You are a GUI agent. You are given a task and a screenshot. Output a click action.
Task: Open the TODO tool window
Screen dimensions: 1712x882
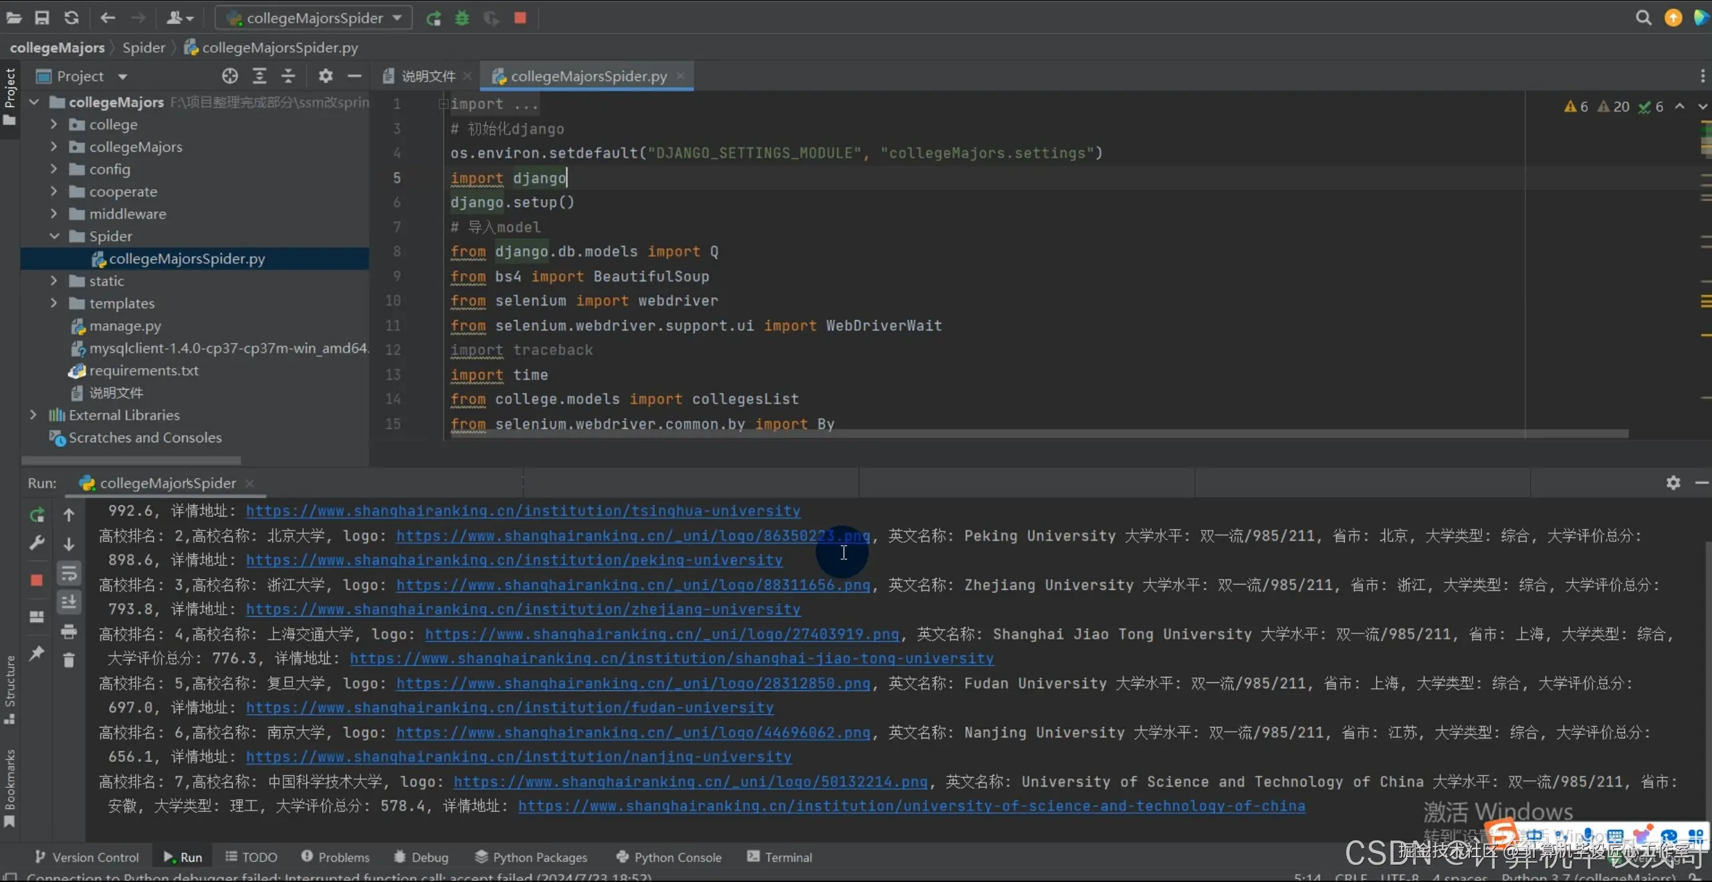251,857
